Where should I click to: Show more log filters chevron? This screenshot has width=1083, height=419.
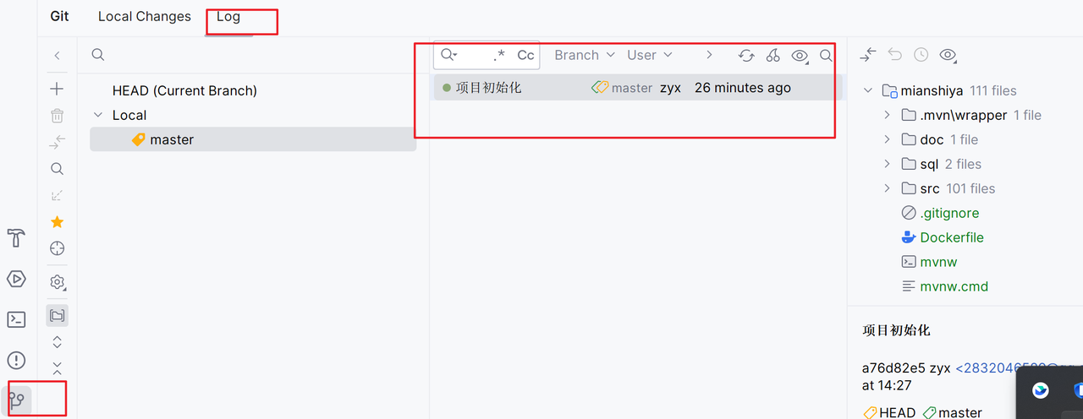point(709,55)
